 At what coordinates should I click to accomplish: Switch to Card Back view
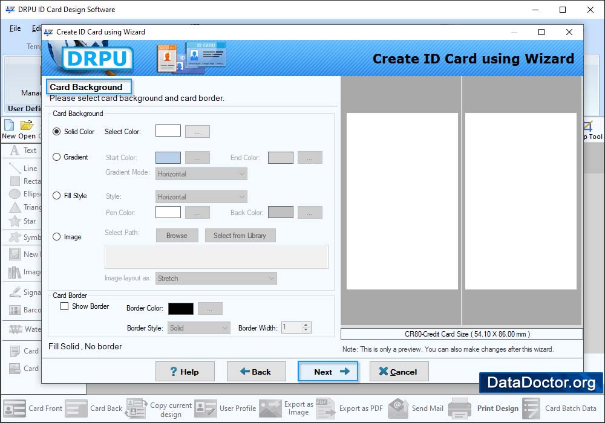tap(94, 408)
